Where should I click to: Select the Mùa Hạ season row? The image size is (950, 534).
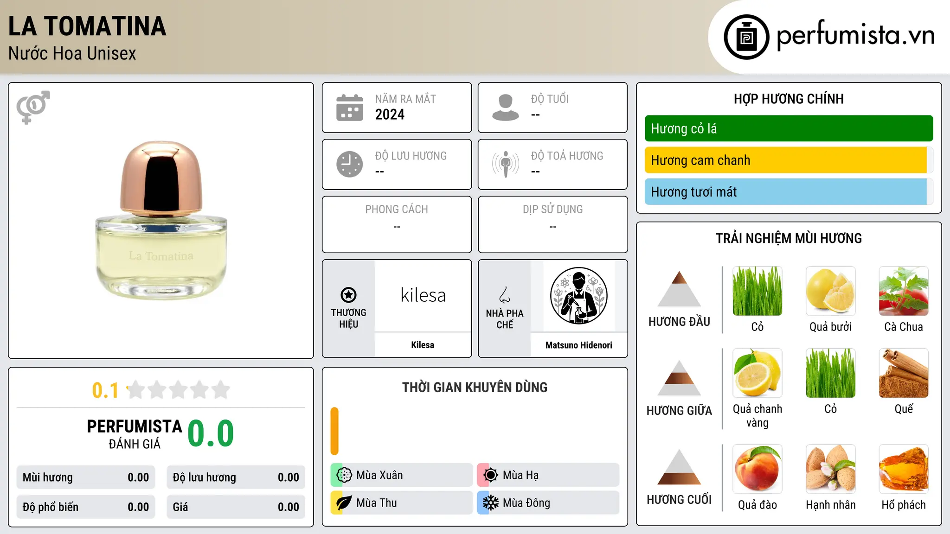pos(548,475)
